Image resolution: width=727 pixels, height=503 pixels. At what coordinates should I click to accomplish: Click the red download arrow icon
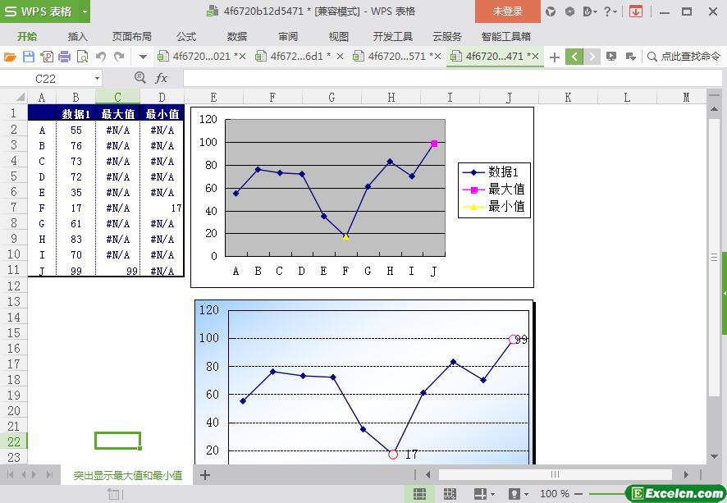tap(636, 11)
